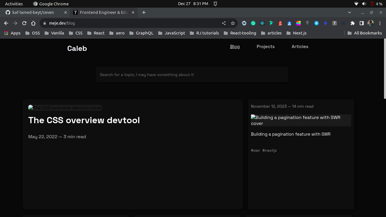Open the ColorZilla color picker extension
Image resolution: width=386 pixels, height=217 pixels.
[298, 23]
